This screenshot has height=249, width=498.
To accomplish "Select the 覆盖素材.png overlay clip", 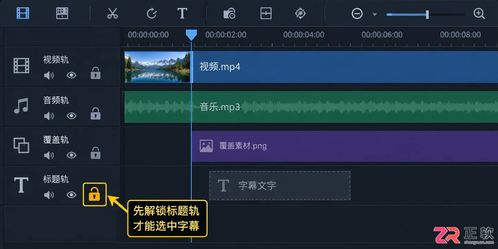I will pyautogui.click(x=345, y=146).
